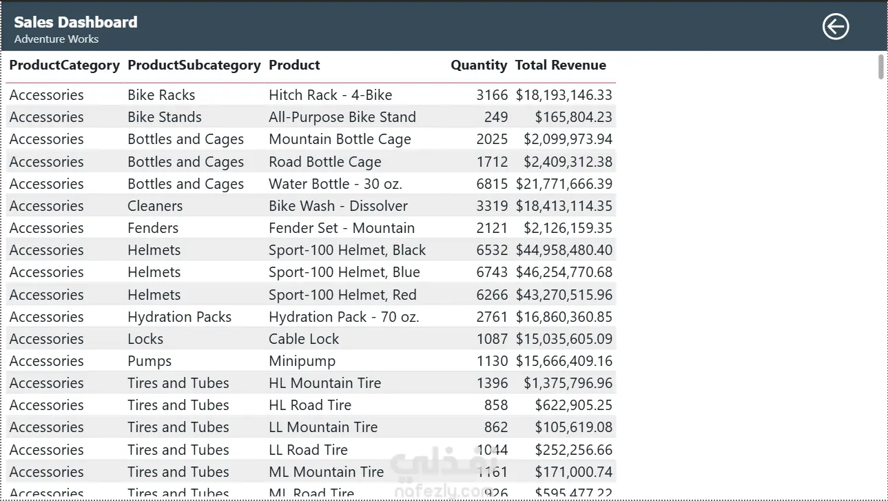Click HL Mountain Tire product cell

324,383
